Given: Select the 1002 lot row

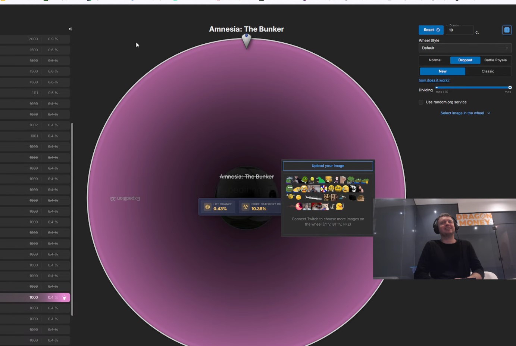Looking at the screenshot, I should (35, 125).
